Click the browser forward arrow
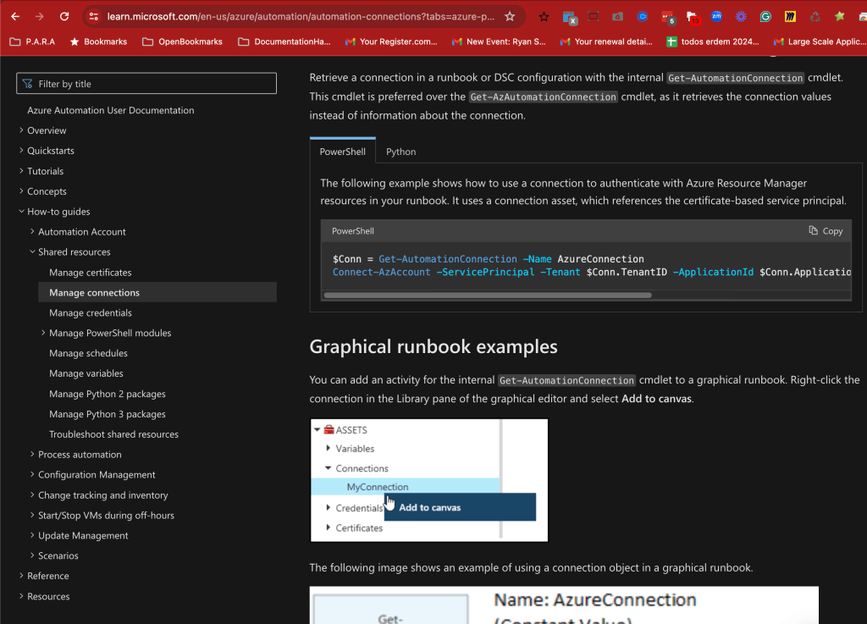The image size is (867, 624). point(39,17)
